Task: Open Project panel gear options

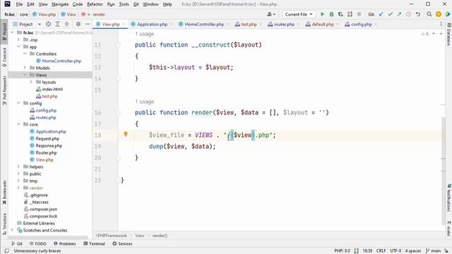Action: coord(78,24)
